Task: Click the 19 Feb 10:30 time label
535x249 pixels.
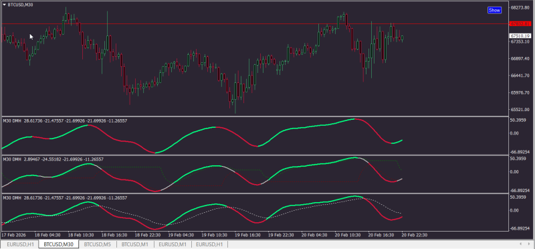Action: [214, 236]
